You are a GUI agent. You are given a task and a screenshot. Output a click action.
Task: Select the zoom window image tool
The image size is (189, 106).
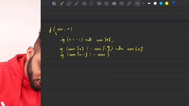click(54, 4)
